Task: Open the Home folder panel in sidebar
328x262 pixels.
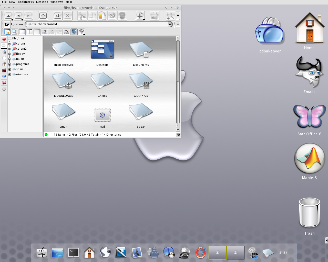Action: click(4, 64)
